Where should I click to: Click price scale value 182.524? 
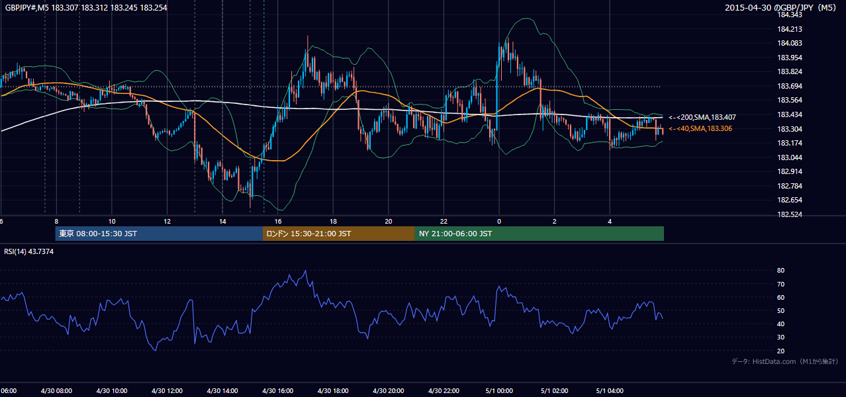[789, 214]
